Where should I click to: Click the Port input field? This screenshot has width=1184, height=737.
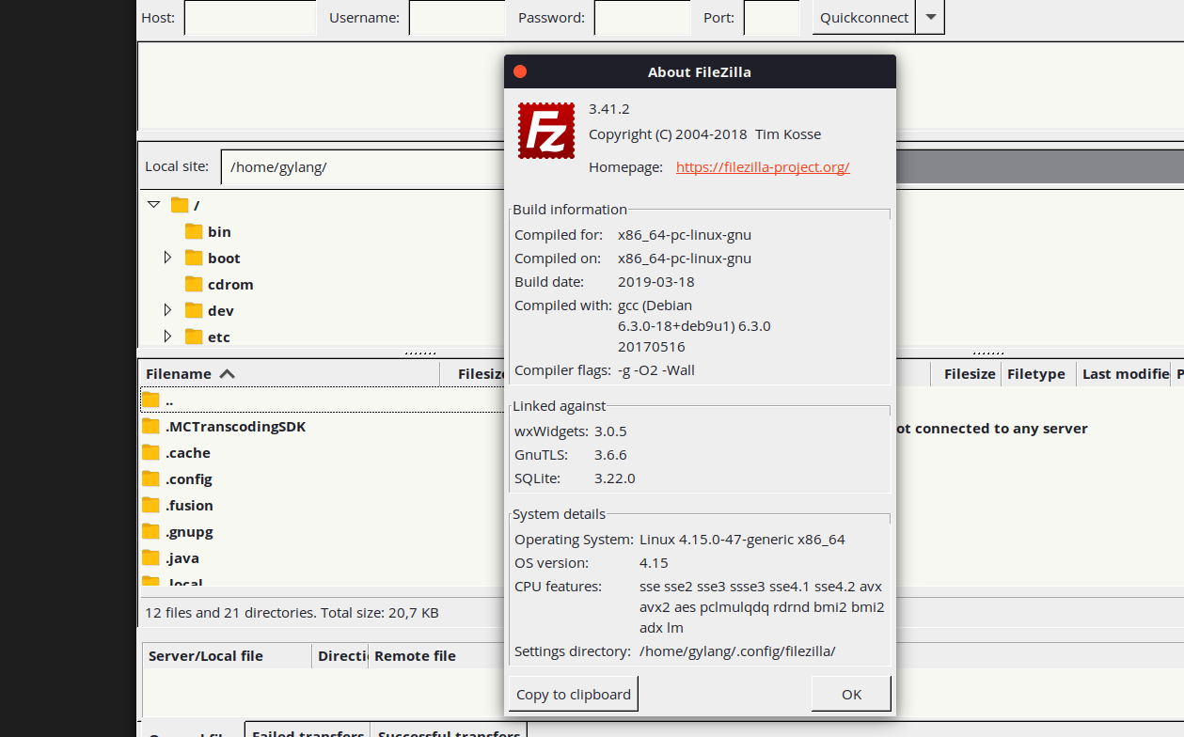[771, 17]
